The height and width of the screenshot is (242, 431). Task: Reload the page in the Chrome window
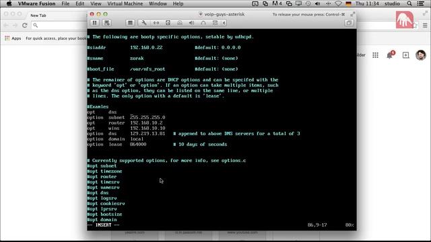pyautogui.click(x=25, y=26)
